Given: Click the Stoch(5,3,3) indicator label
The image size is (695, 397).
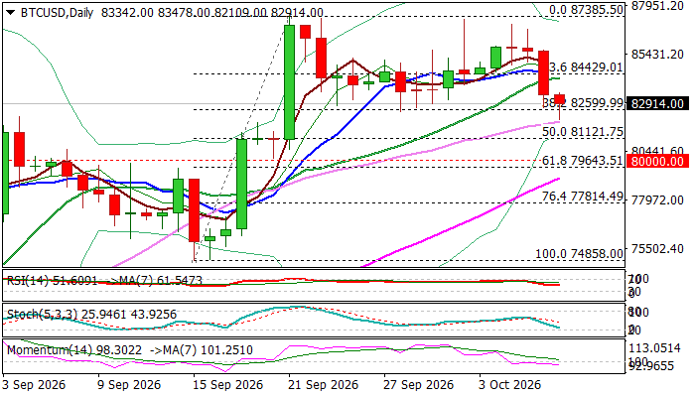Looking at the screenshot, I should coord(91,315).
